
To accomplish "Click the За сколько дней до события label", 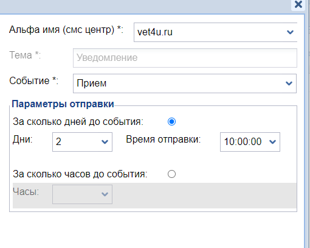I will click(78, 122).
